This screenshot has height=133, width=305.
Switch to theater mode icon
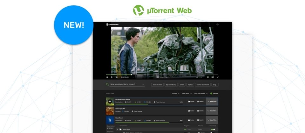(213, 77)
